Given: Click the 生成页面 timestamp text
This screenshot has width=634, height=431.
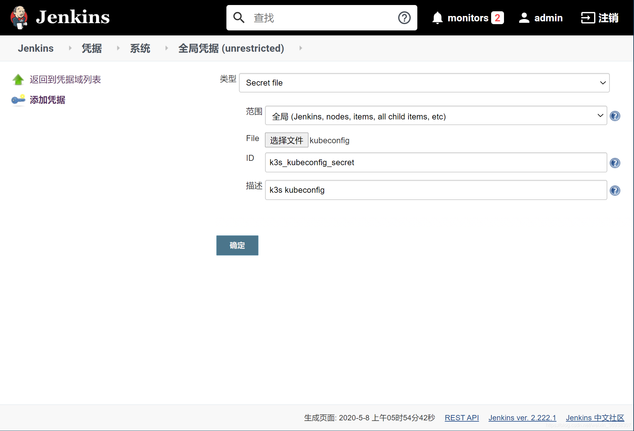Looking at the screenshot, I should [369, 418].
